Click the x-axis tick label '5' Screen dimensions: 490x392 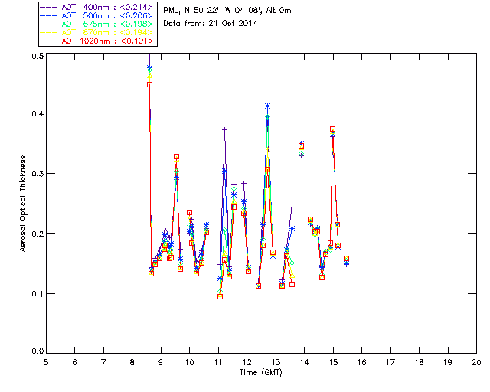tap(46, 362)
